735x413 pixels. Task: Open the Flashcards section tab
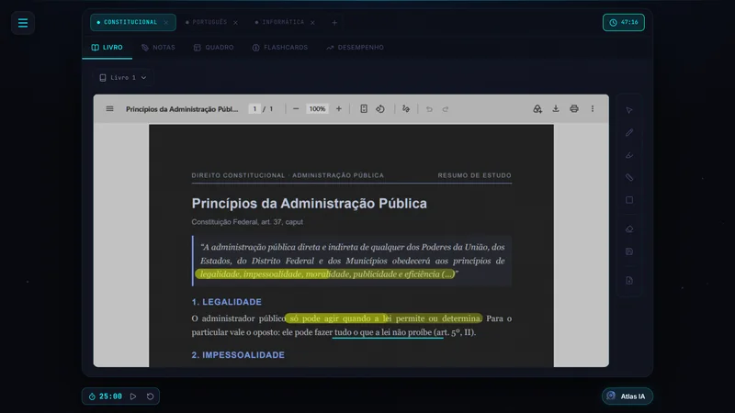pyautogui.click(x=280, y=48)
